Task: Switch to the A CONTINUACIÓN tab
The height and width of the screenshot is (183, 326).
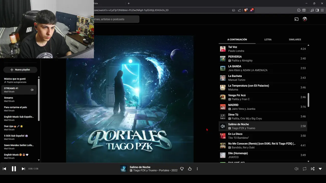Action: [237, 40]
